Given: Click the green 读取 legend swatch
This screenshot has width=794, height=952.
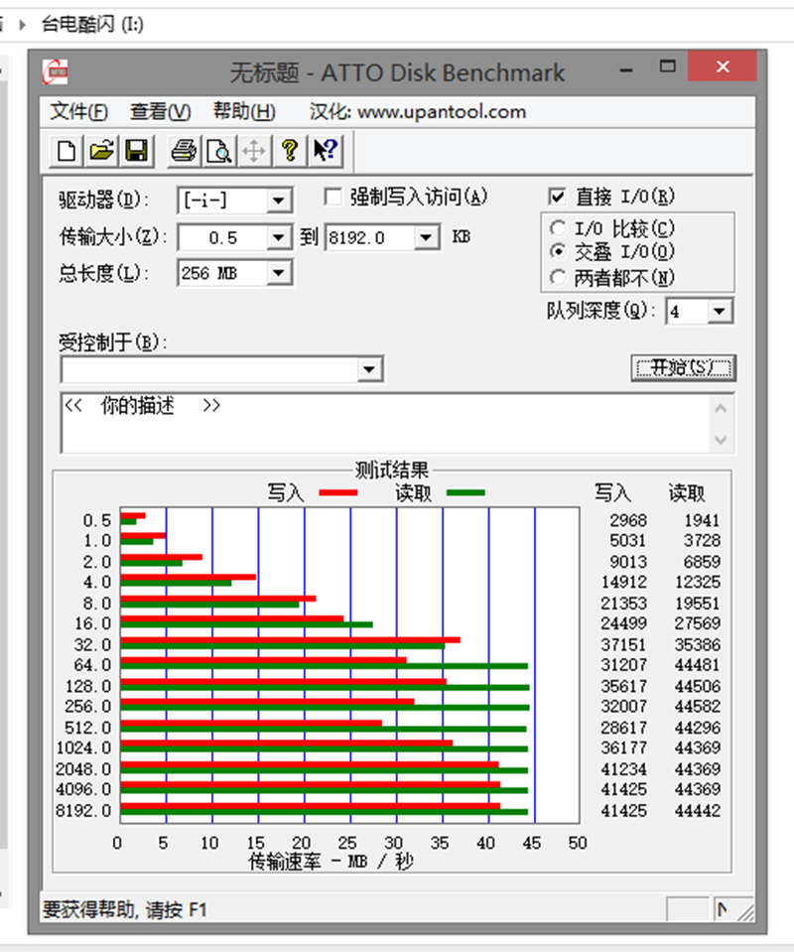Looking at the screenshot, I should (x=465, y=492).
